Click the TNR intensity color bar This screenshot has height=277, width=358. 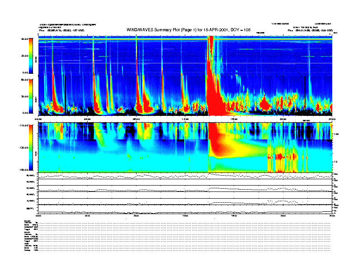pyautogui.click(x=31, y=148)
